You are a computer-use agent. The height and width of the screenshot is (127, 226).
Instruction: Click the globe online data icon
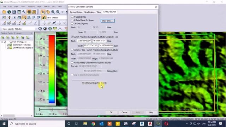[9, 12]
